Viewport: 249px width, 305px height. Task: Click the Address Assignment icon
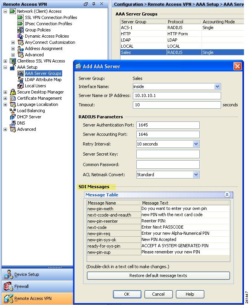[x=21, y=49]
